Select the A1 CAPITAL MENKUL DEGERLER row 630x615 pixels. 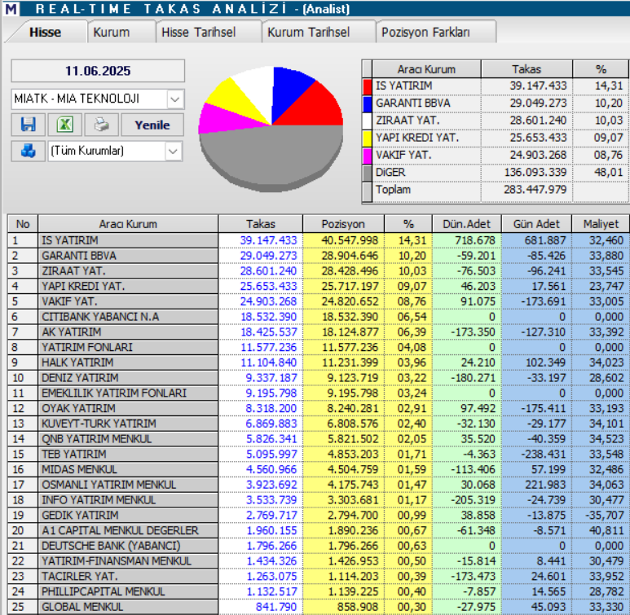(319, 530)
